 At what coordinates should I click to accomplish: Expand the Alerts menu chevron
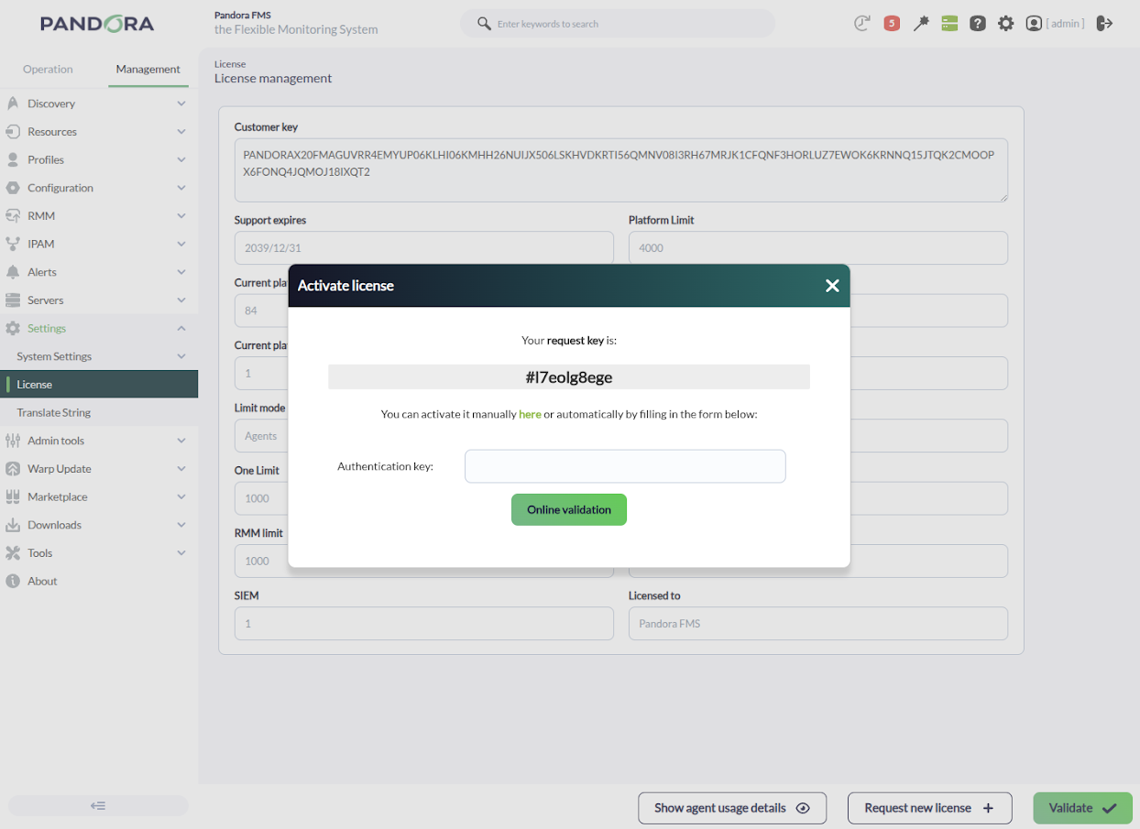point(181,272)
